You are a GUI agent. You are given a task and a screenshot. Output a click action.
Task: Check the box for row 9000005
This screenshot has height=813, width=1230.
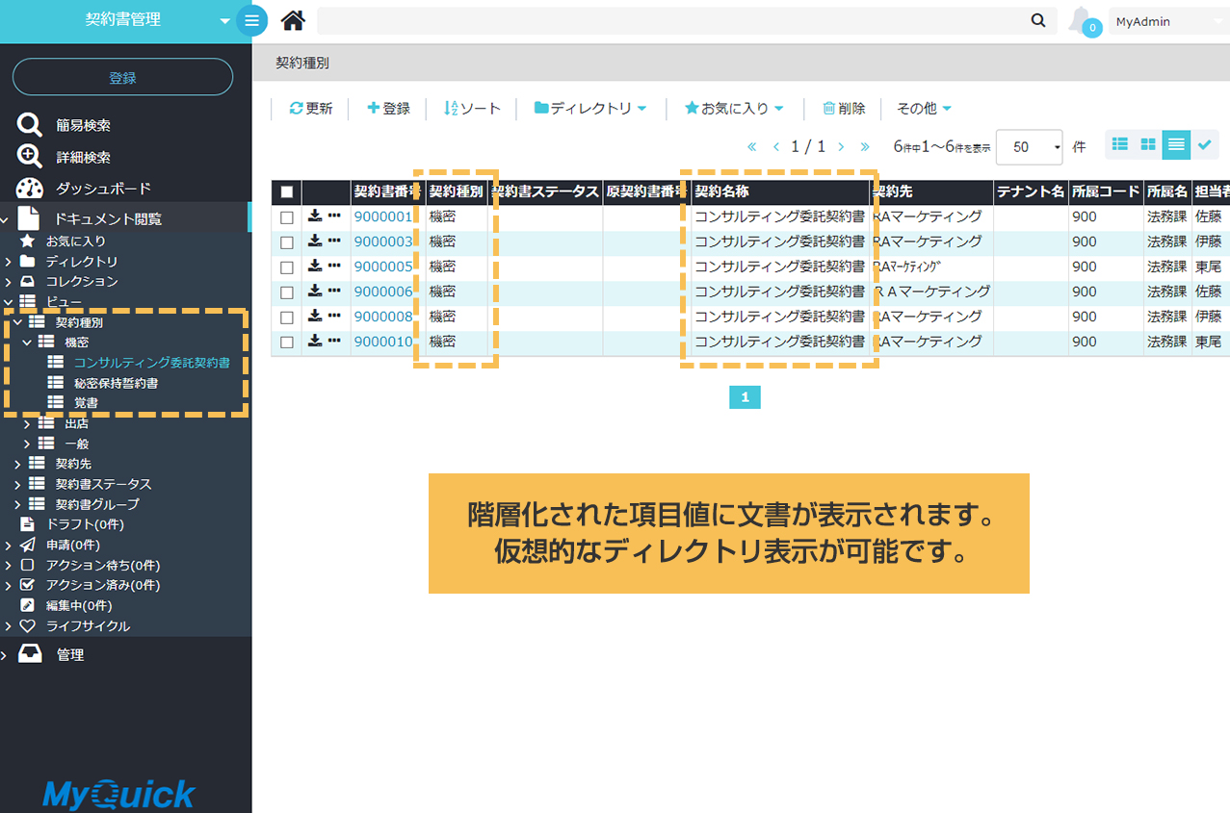click(287, 267)
